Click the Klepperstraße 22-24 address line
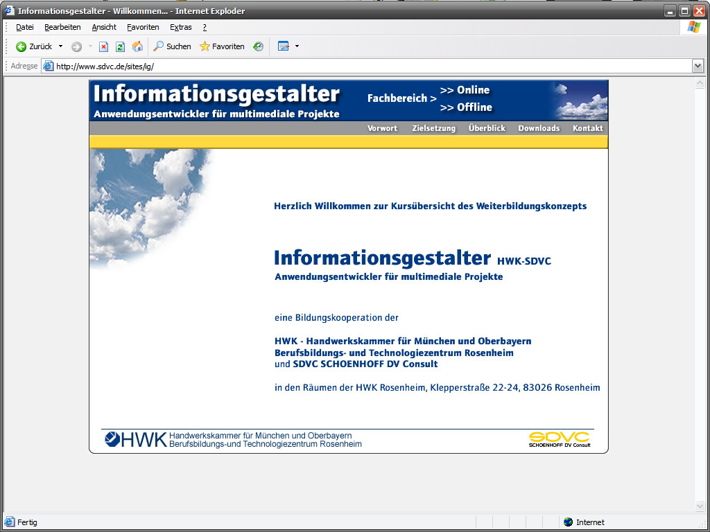Screen dimensions: 710x532 click(438, 388)
